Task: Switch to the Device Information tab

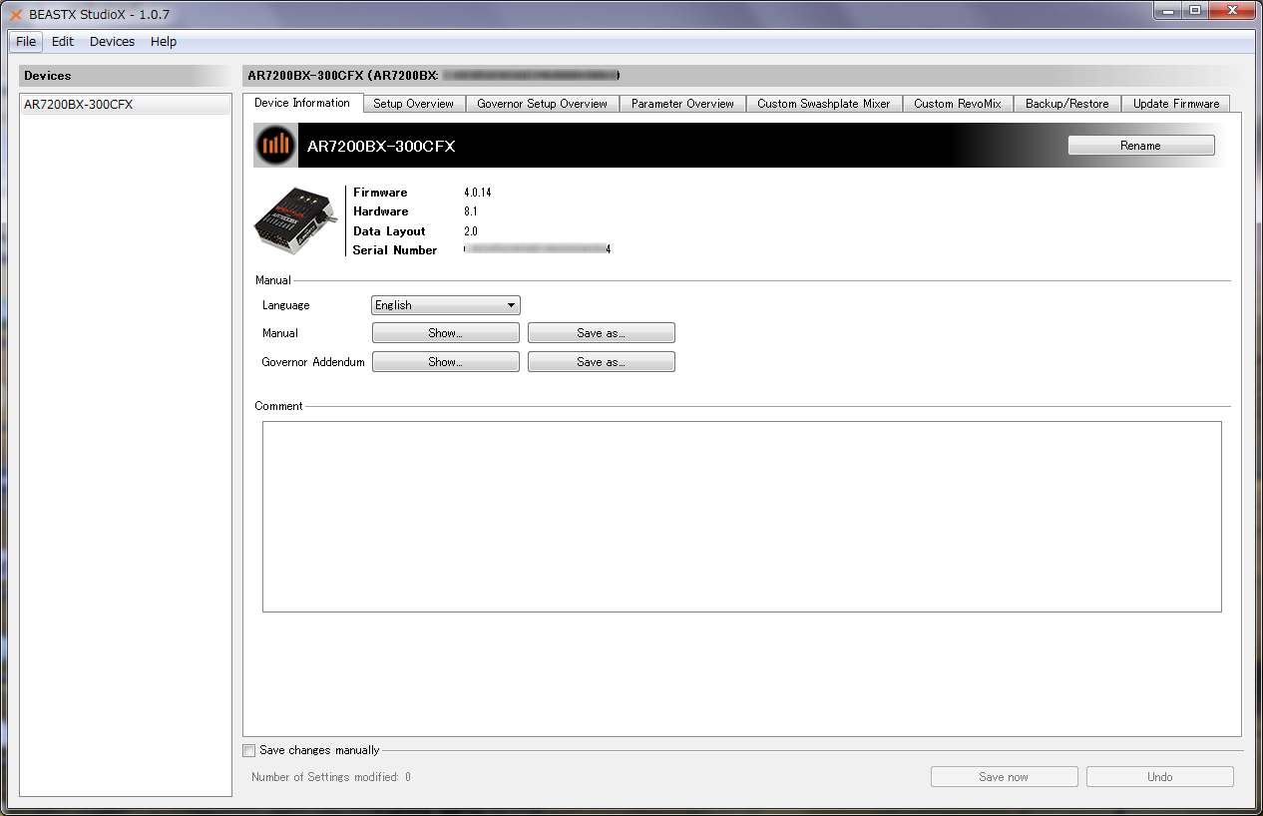Action: (302, 103)
